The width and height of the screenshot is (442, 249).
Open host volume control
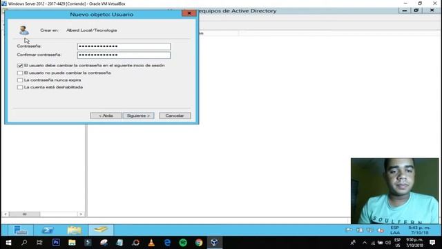point(388,243)
